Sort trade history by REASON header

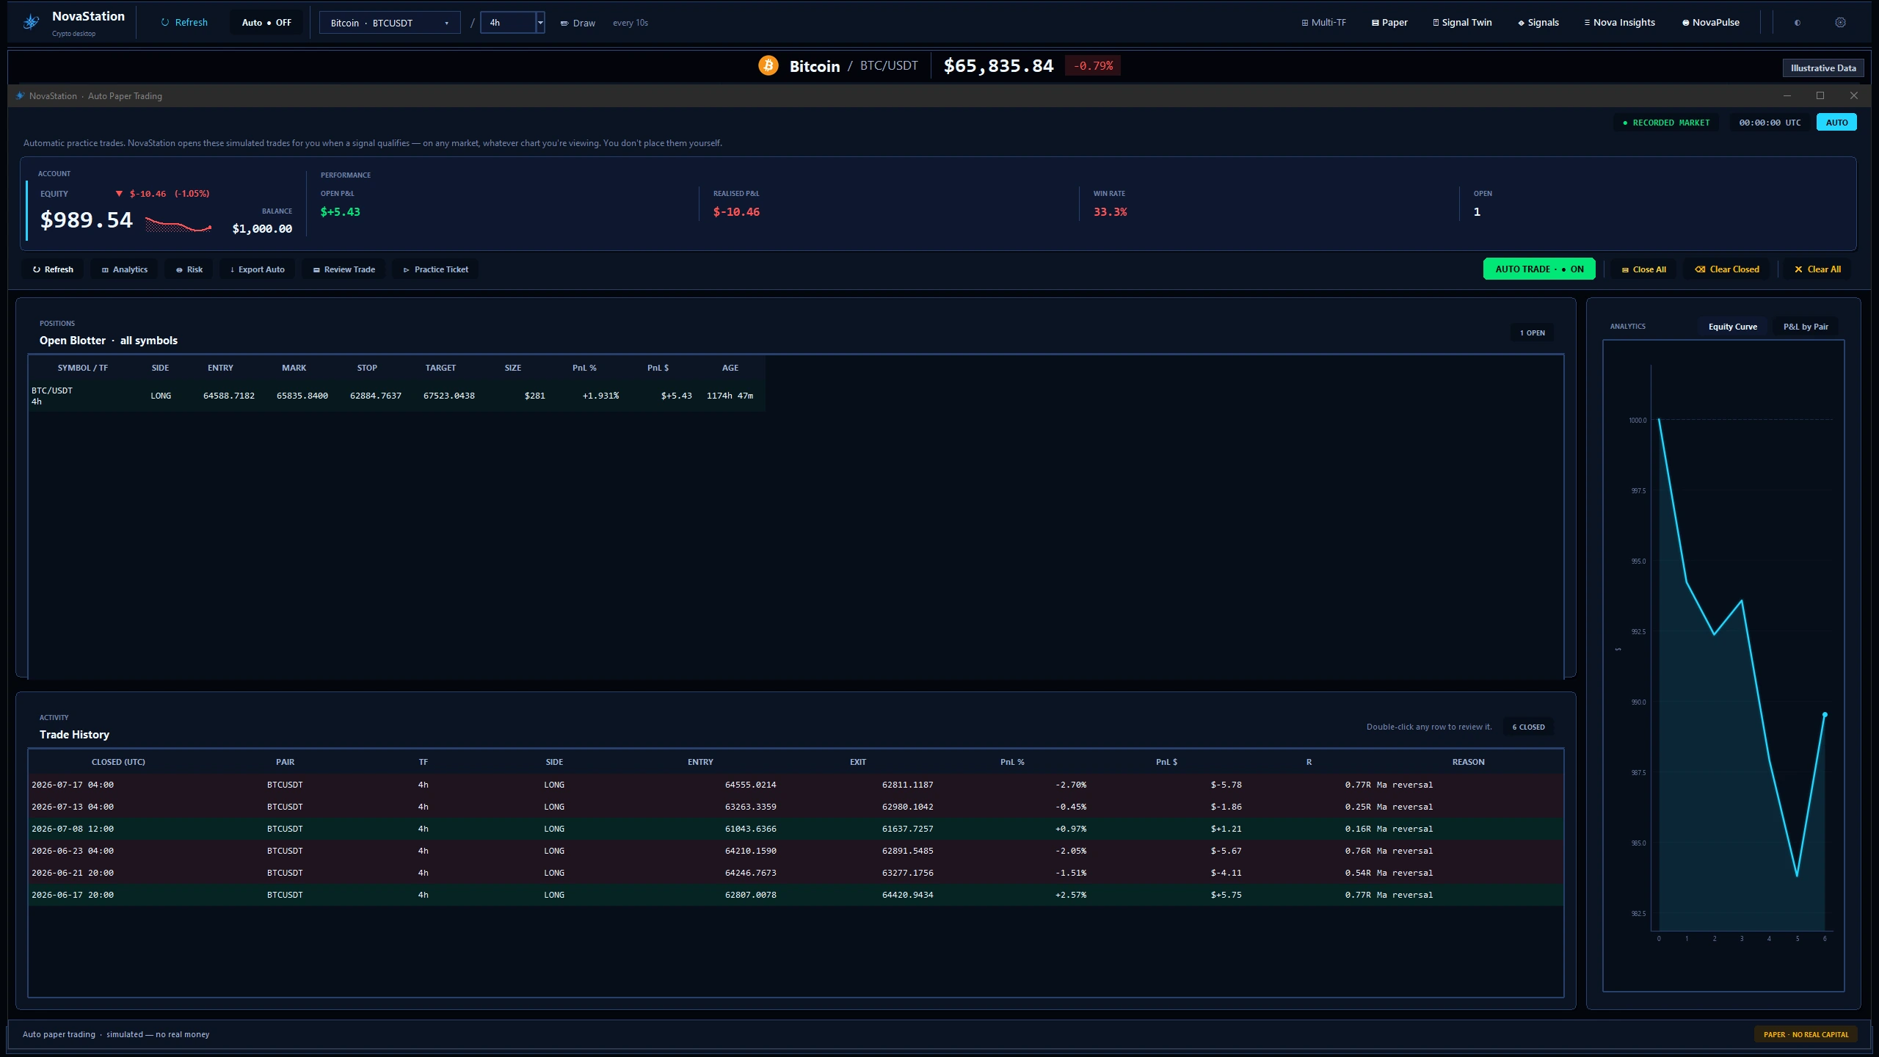point(1468,762)
